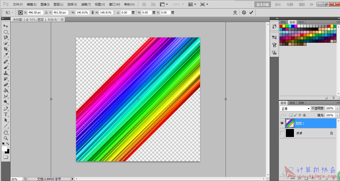Select the Zoom tool in toolbox

click(x=6, y=138)
